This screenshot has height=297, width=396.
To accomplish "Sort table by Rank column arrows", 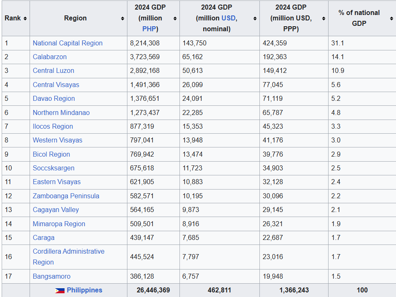I will pos(25,18).
